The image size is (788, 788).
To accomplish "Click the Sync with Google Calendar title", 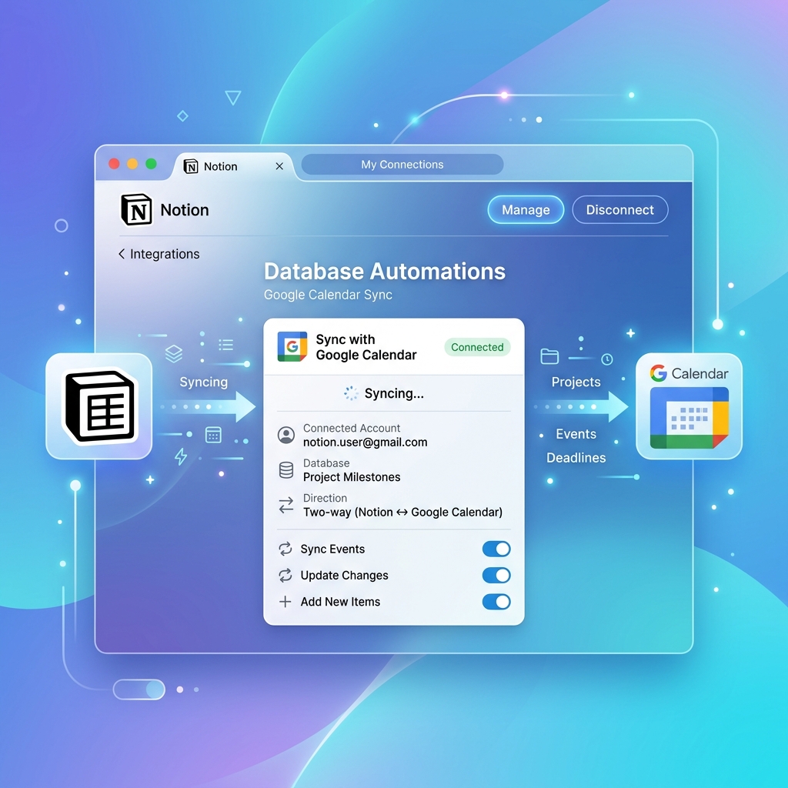I will point(366,347).
